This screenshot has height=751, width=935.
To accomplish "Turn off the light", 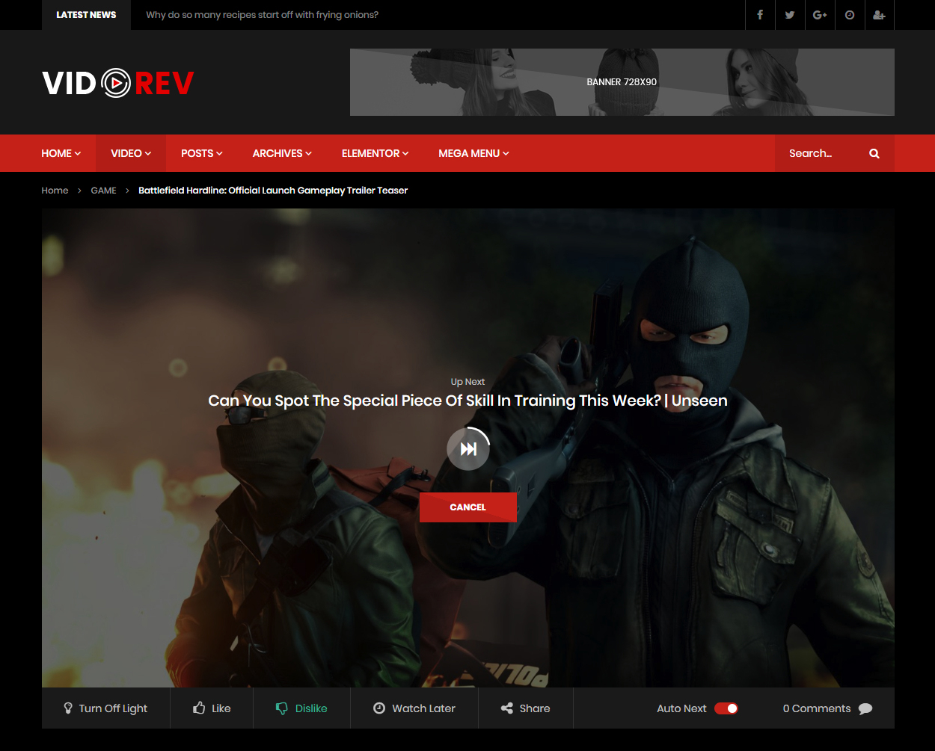I will point(105,708).
